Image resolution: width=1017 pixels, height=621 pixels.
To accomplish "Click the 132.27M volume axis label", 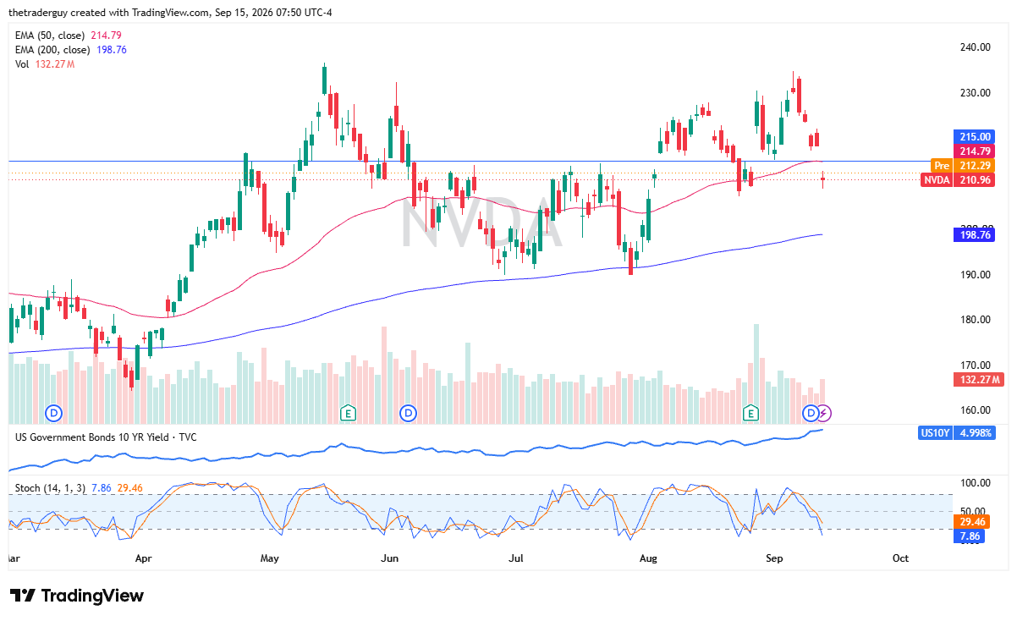I will (x=977, y=380).
